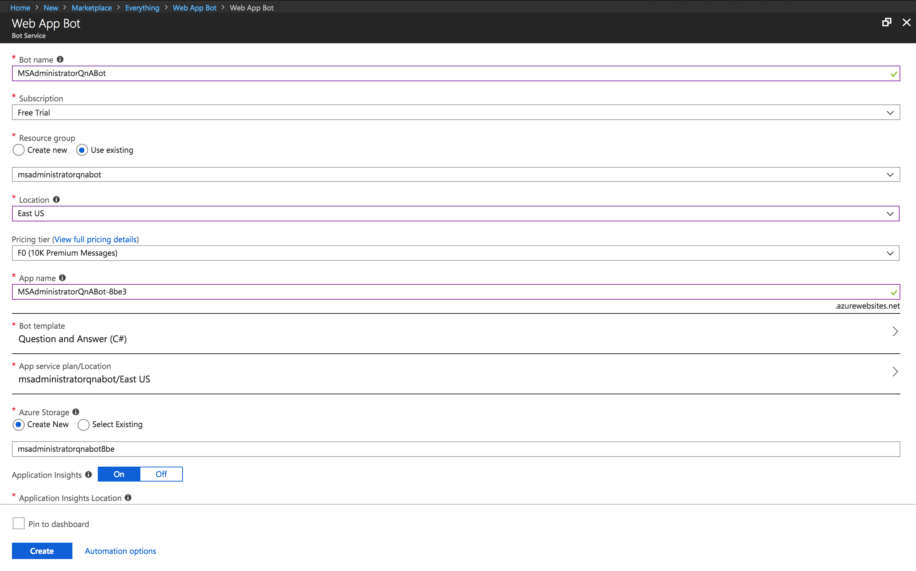Select Use existing resource group radio

coord(82,150)
